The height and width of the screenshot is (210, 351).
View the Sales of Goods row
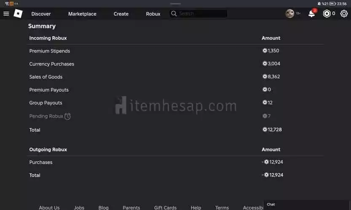46,77
